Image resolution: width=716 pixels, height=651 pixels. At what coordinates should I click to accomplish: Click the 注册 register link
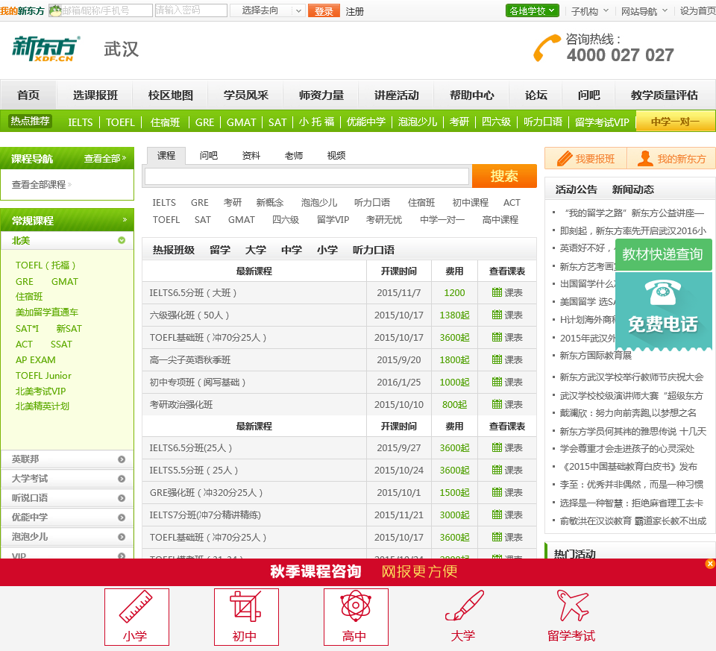pyautogui.click(x=354, y=11)
